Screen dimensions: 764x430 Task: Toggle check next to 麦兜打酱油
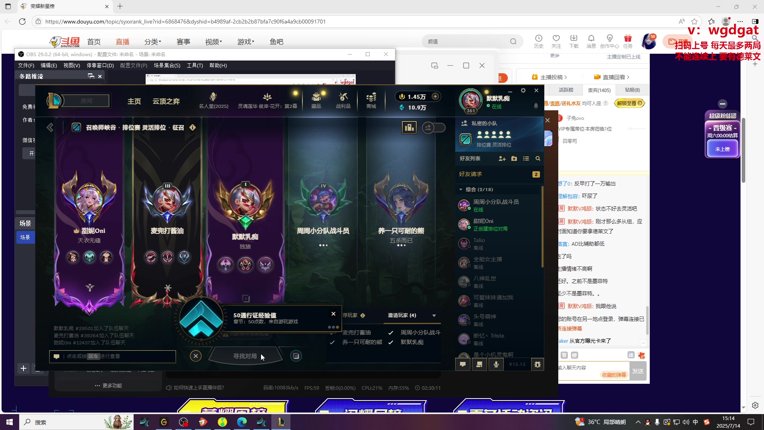[x=332, y=332]
